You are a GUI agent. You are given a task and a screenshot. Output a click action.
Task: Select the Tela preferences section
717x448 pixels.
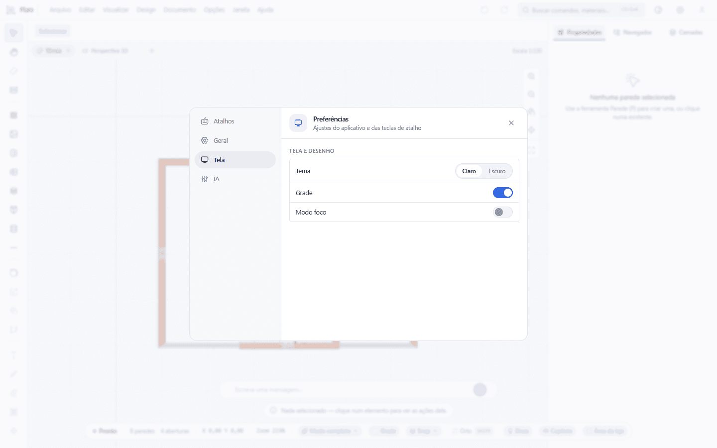coord(235,160)
